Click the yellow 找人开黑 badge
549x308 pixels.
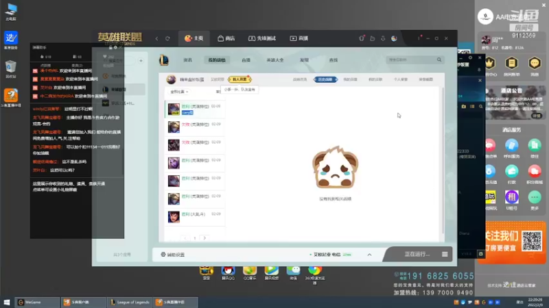tap(240, 79)
